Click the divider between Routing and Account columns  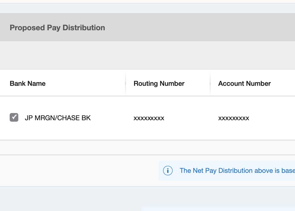tap(210, 84)
